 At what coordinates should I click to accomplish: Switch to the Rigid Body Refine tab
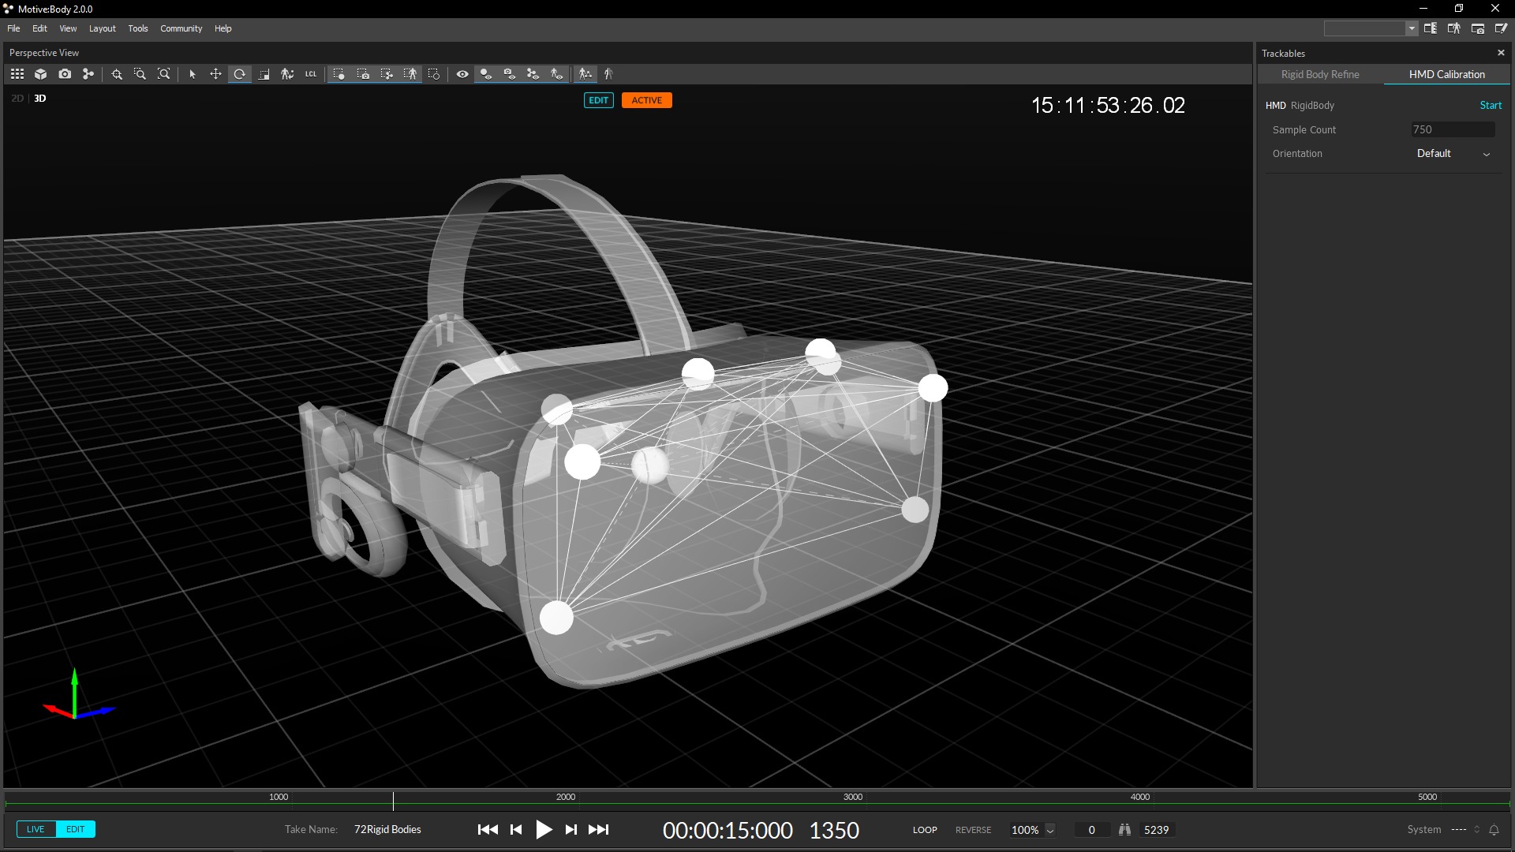[x=1320, y=73]
